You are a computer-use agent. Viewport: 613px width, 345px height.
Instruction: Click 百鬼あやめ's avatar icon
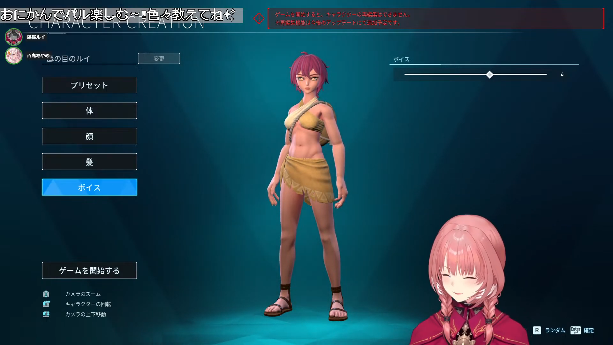coord(14,56)
